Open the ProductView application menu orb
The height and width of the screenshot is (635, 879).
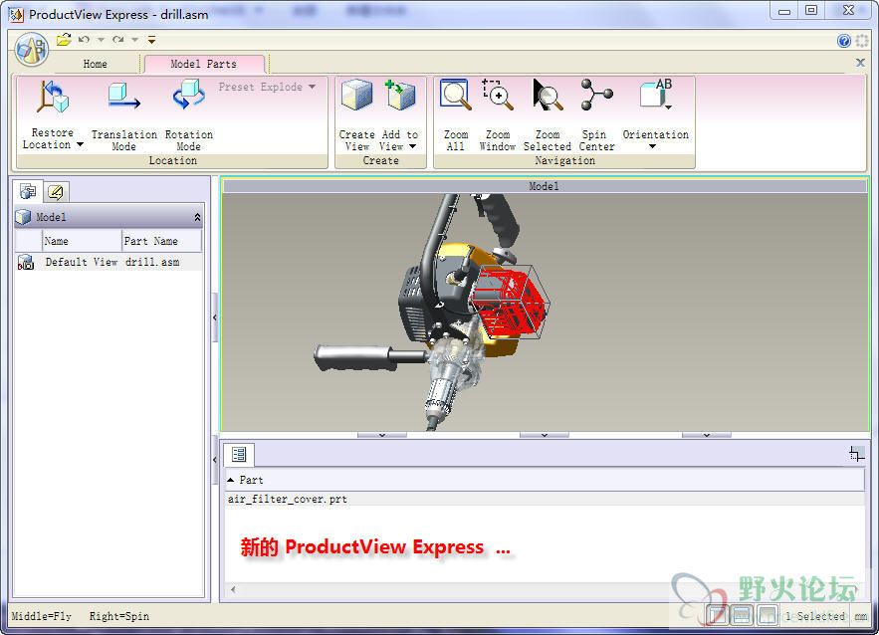32,50
